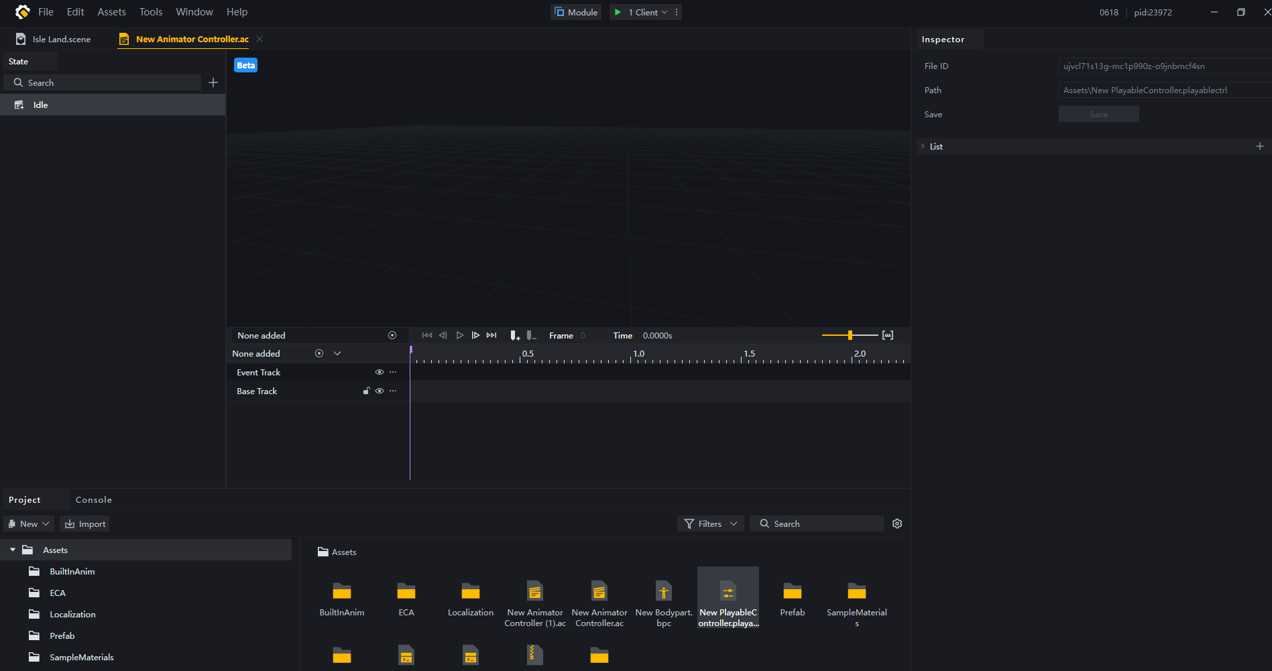This screenshot has height=671, width=1272.
Task: Open the File menu
Action: [46, 12]
